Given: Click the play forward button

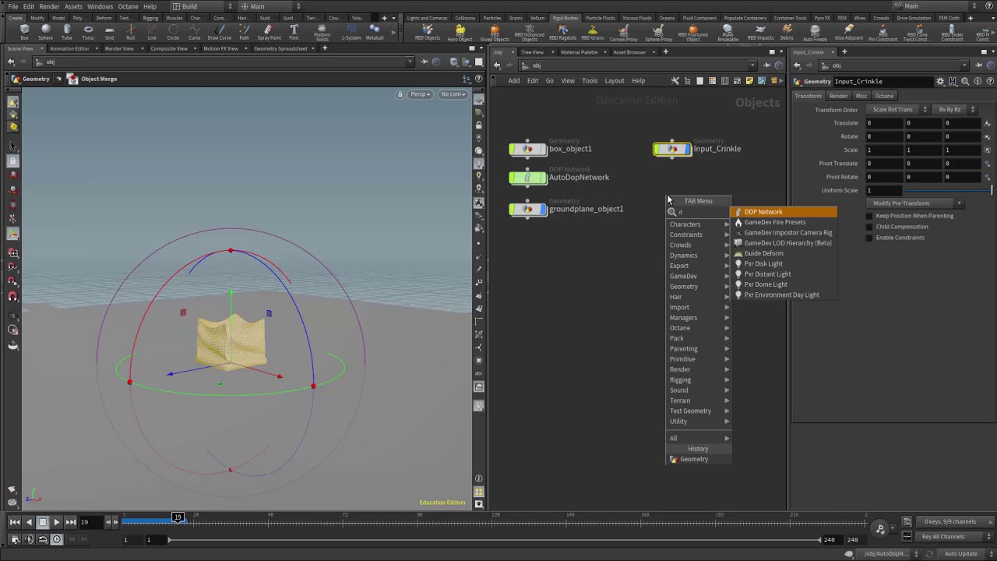Looking at the screenshot, I should [x=56, y=522].
